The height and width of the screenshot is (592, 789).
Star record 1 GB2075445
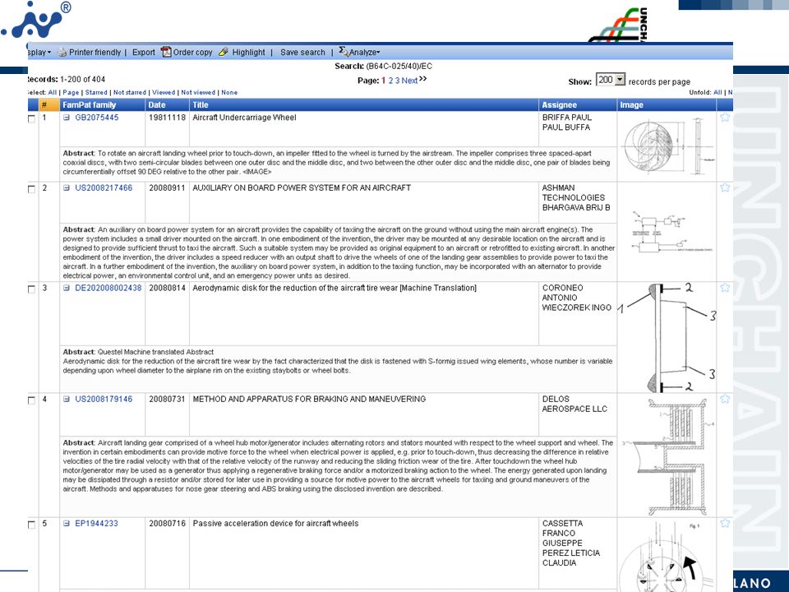point(725,117)
